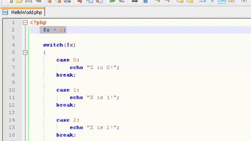251x141 pixels.
Task: Click the Zoom In magnifier toolbar icon
Action: pos(158,1)
